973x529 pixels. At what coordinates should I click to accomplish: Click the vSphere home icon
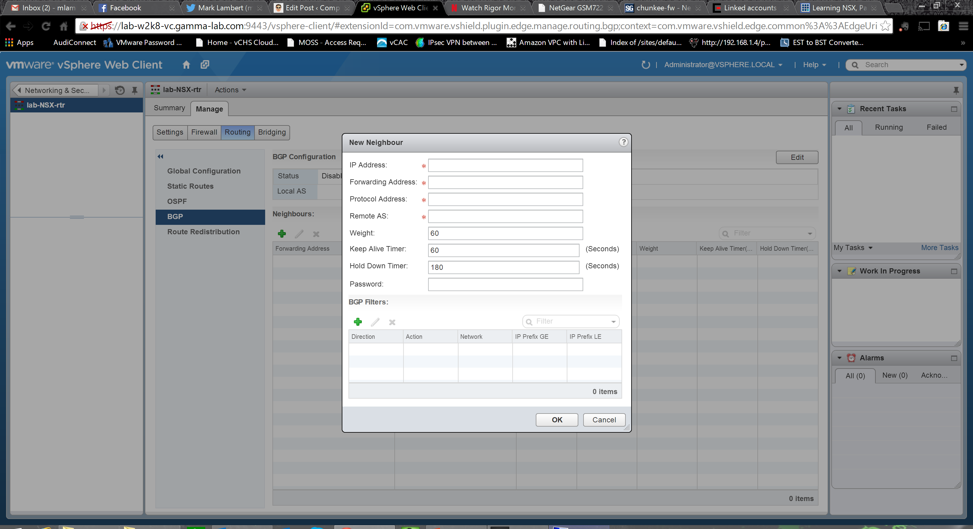tap(186, 64)
